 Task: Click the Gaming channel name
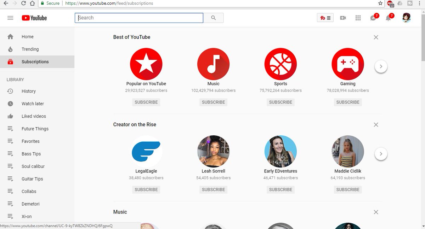point(348,84)
